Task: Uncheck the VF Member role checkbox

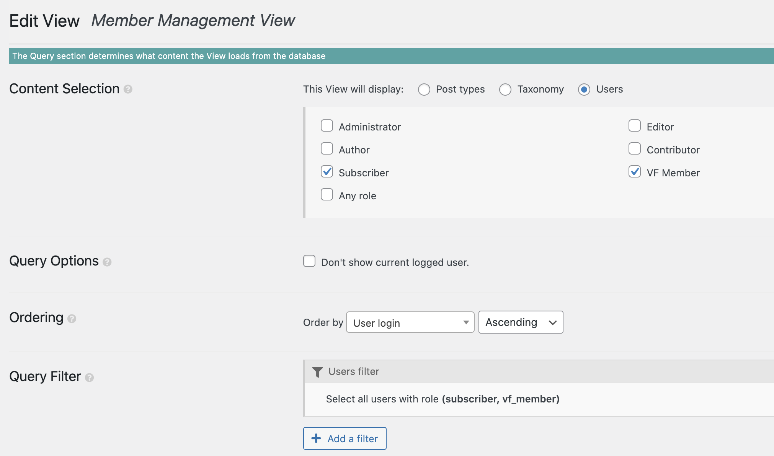Action: click(x=635, y=171)
